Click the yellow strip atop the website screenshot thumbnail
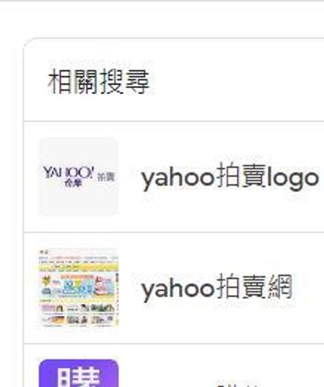Screen dimensions: 324x387 pos(79,267)
